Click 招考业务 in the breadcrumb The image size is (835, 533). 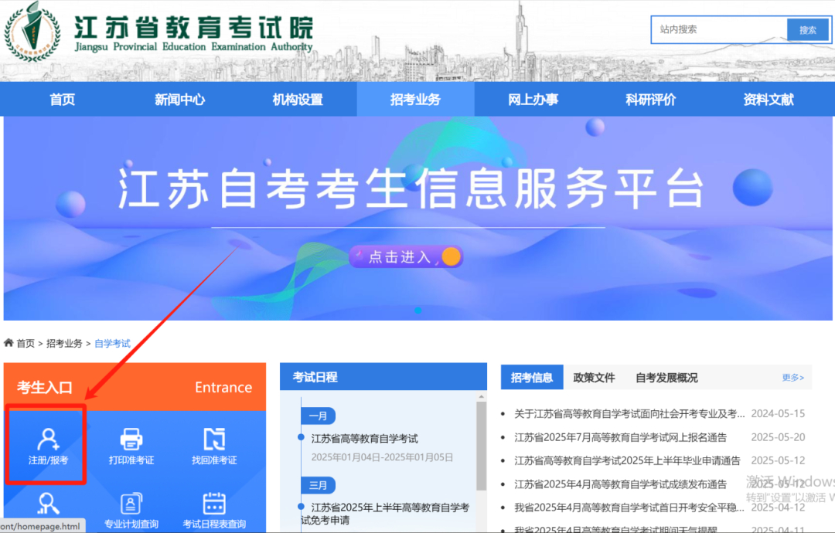point(64,343)
